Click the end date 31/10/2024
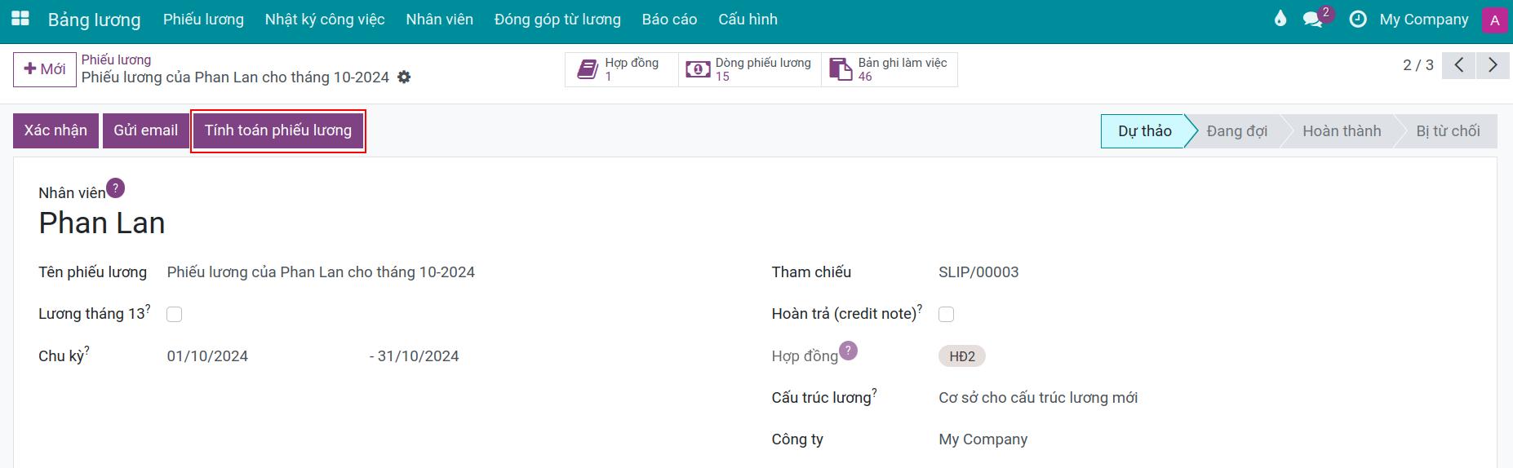The width and height of the screenshot is (1513, 468). (x=419, y=356)
